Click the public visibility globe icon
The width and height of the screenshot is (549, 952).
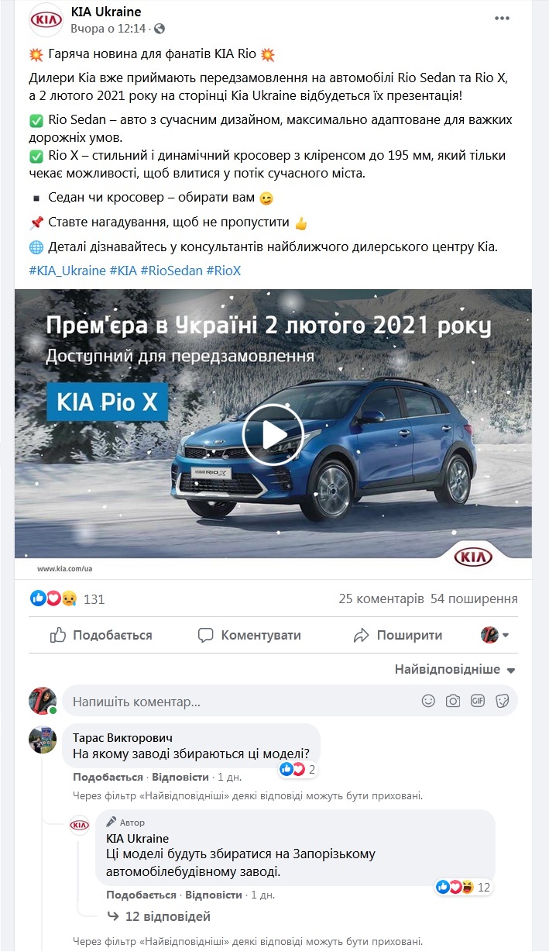[x=160, y=29]
